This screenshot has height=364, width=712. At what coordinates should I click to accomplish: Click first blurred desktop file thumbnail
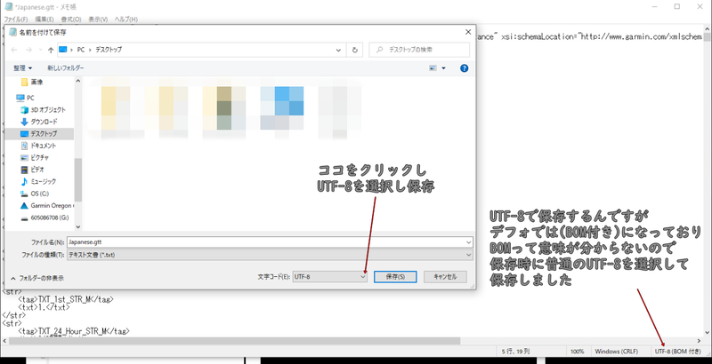(x=116, y=108)
